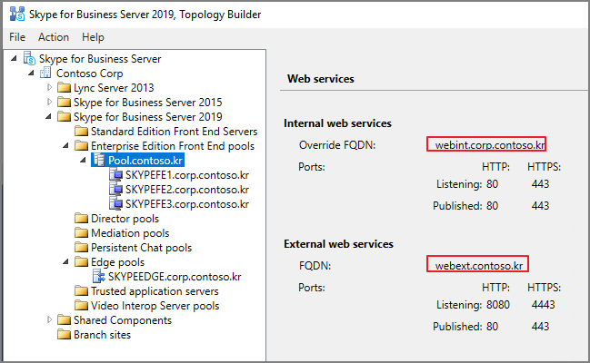Image resolution: width=590 pixels, height=363 pixels.
Task: Collapse the Contoso Corp site node
Action: [x=32, y=73]
